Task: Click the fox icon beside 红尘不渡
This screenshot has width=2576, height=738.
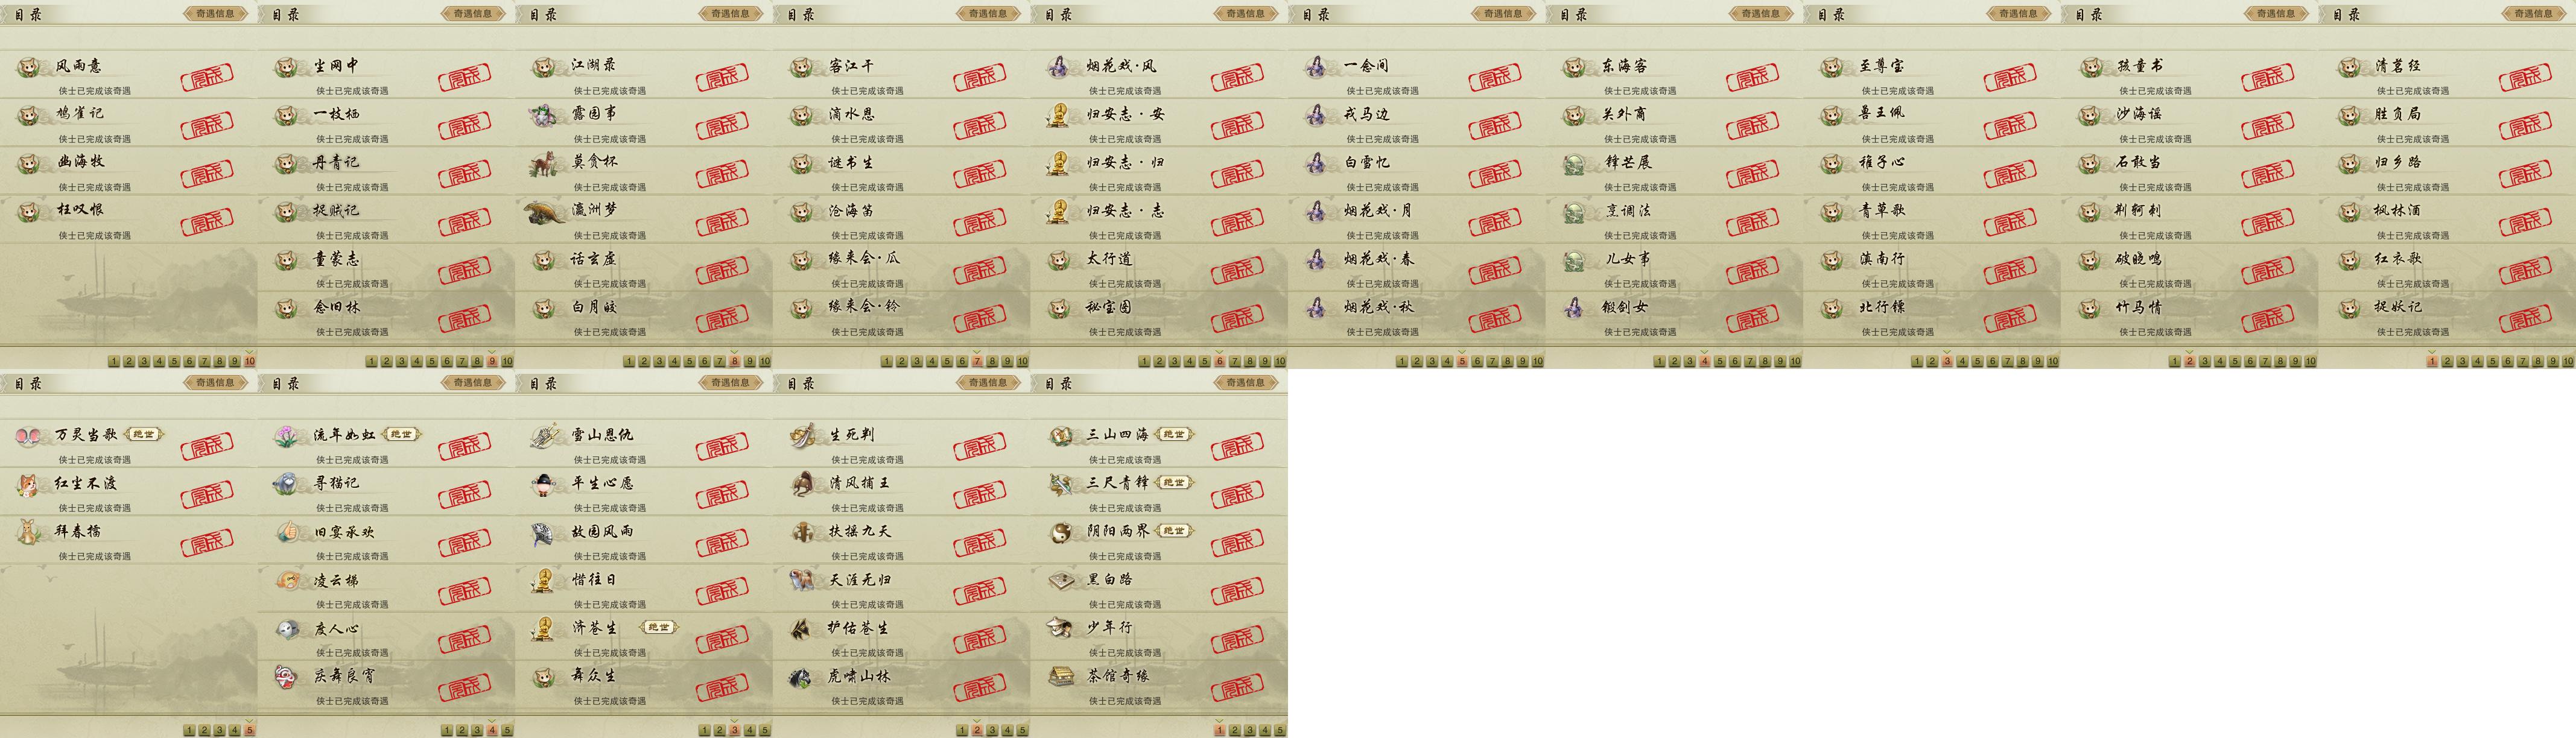Action: coord(28,484)
